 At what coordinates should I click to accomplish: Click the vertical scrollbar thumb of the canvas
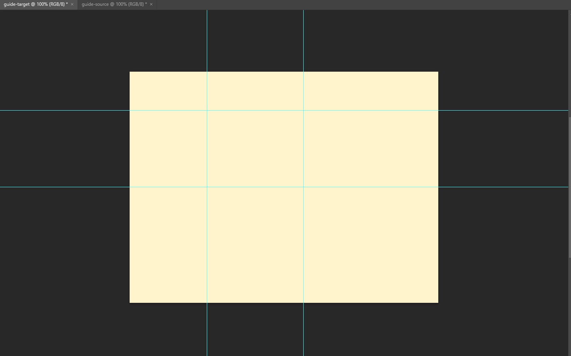[569, 187]
